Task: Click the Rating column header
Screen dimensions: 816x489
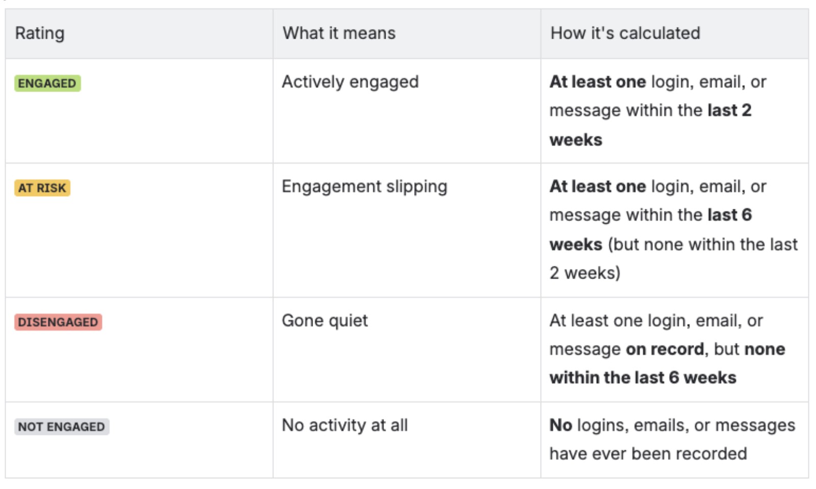Action: tap(40, 33)
